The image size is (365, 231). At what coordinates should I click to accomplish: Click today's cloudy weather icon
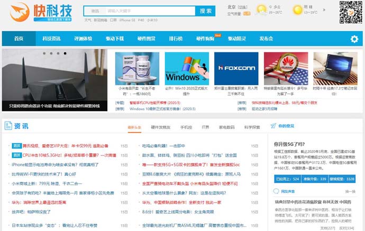(x=261, y=10)
